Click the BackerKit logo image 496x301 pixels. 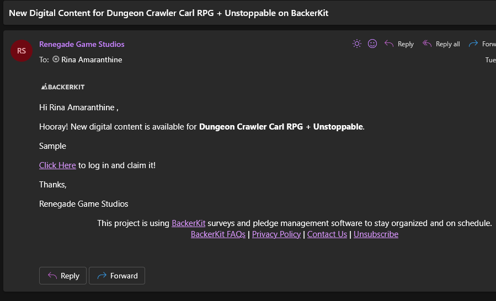pos(63,87)
